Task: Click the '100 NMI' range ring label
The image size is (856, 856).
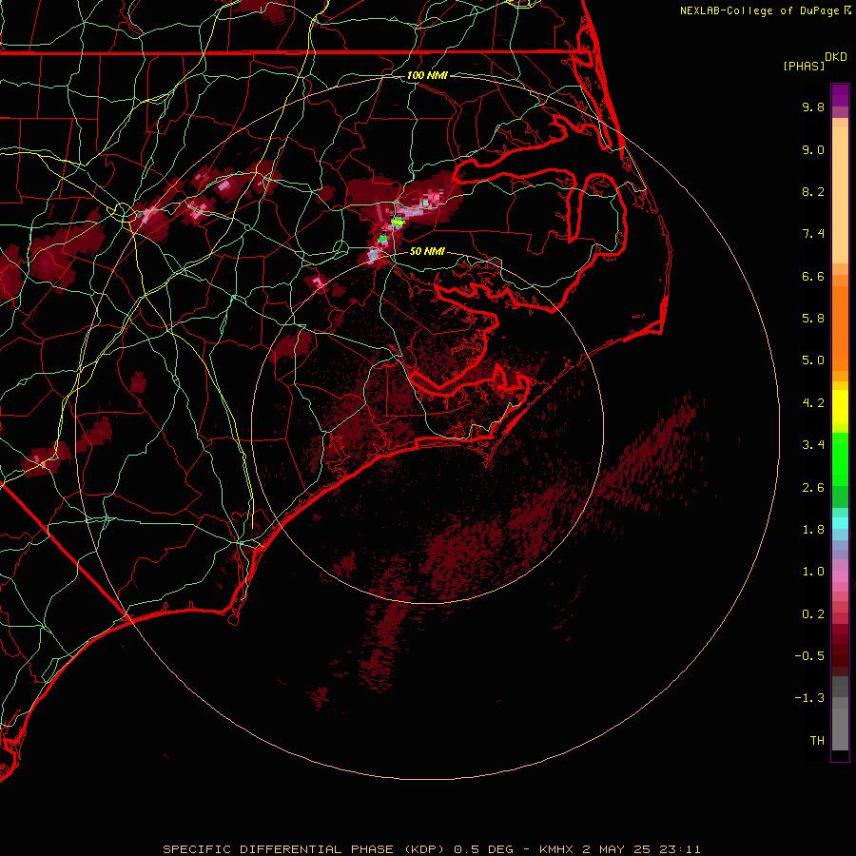Action: pos(427,75)
